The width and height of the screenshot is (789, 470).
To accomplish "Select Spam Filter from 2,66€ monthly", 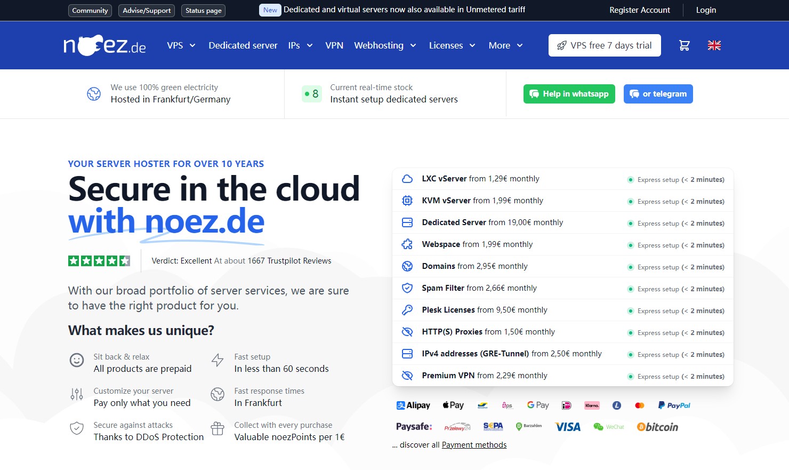I will (479, 288).
